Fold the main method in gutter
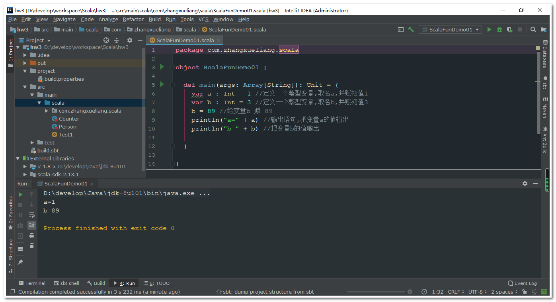 (x=172, y=85)
